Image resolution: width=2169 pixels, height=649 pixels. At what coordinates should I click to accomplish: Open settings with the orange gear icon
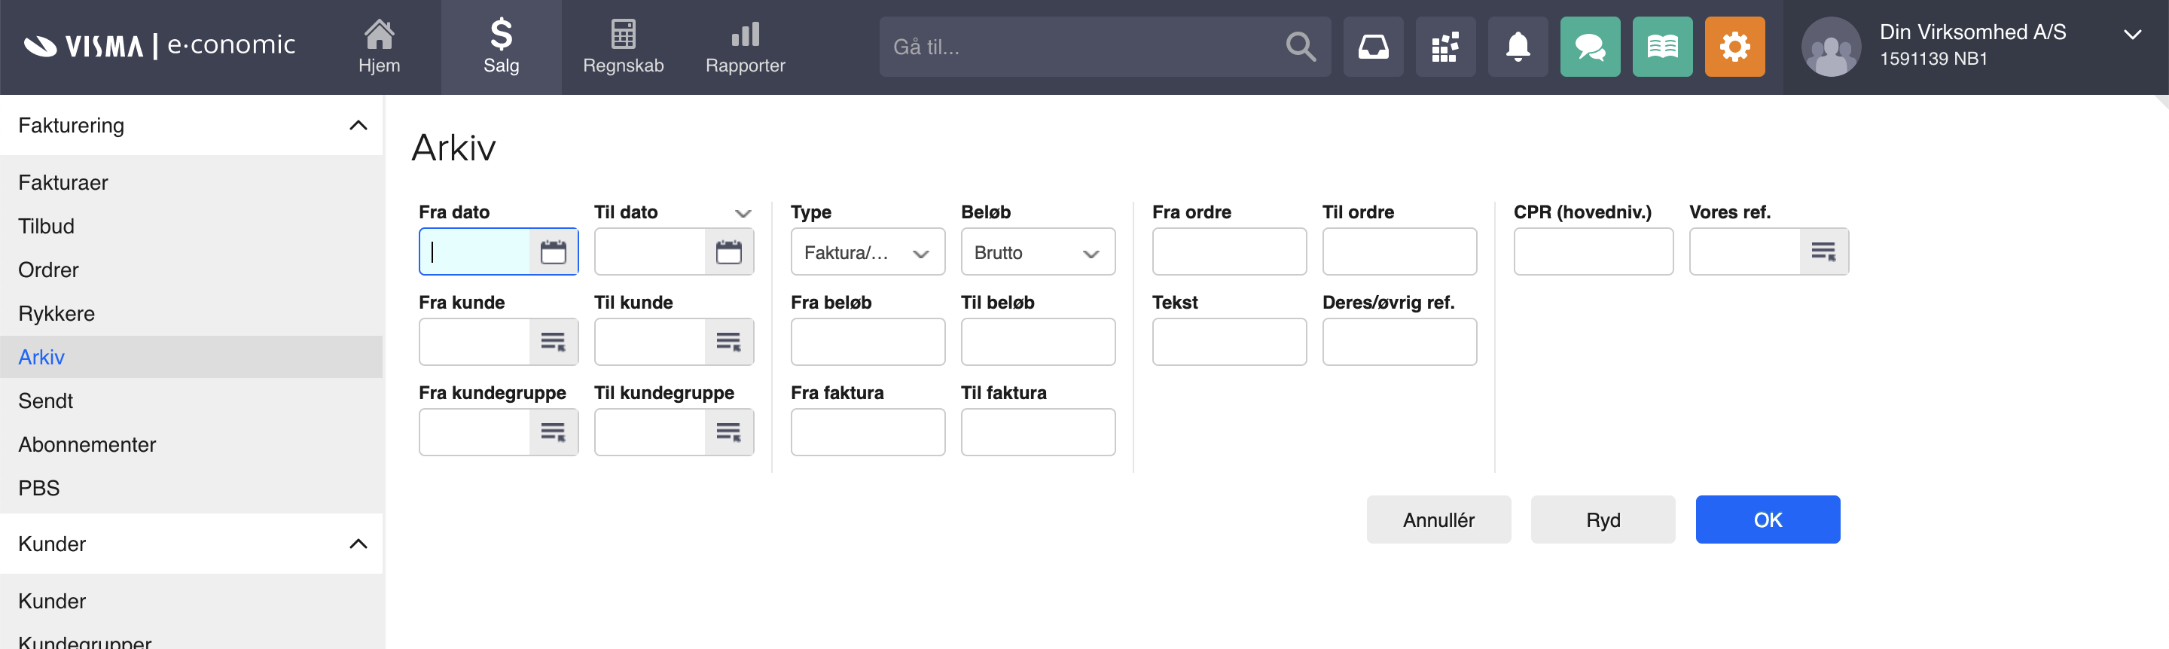click(x=1734, y=47)
